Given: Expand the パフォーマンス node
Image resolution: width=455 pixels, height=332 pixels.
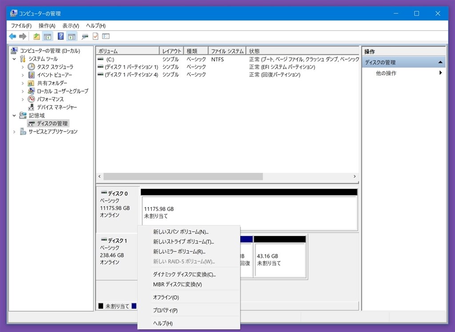Looking at the screenshot, I should click(23, 99).
